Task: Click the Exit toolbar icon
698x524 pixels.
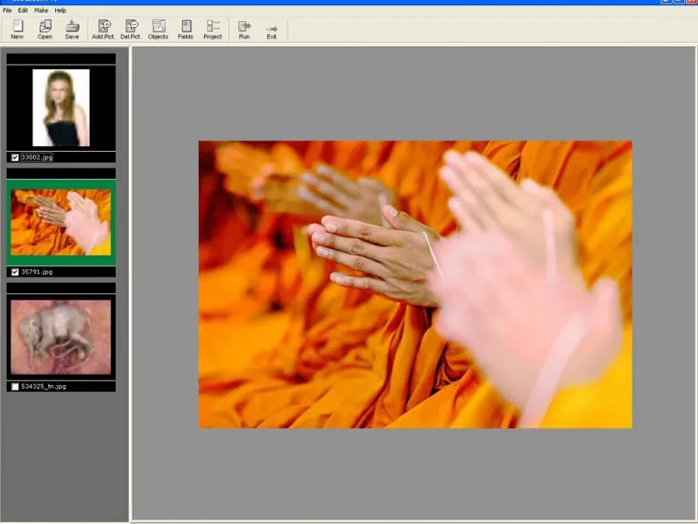Action: tap(271, 30)
